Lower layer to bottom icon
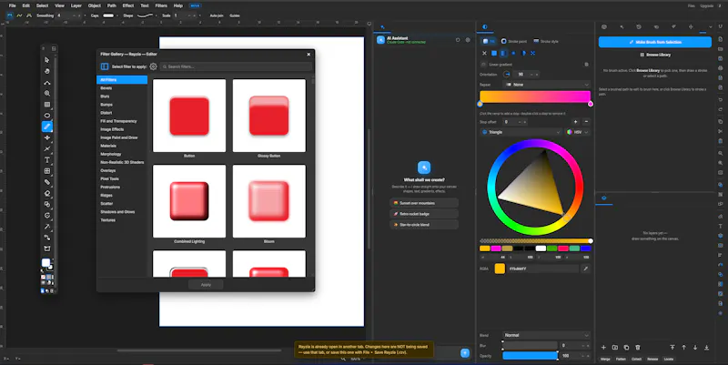The width and height of the screenshot is (728, 365). [707, 348]
